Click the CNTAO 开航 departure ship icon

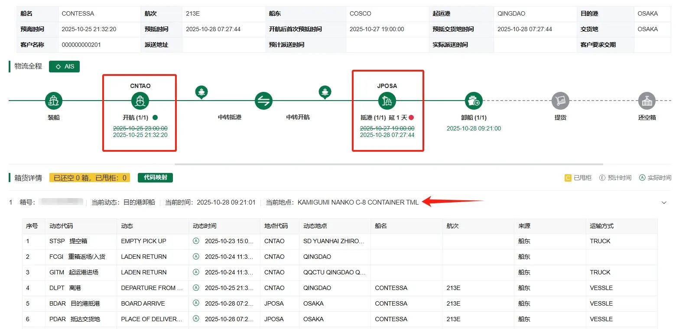140,101
